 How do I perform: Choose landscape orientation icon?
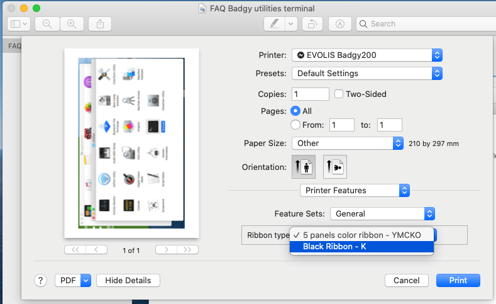(x=335, y=167)
